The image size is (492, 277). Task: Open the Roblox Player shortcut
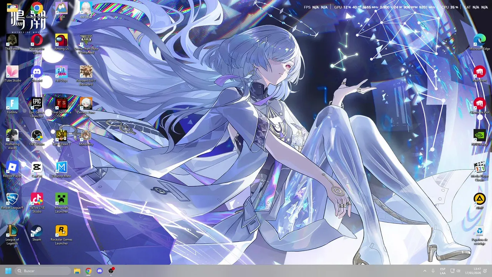pyautogui.click(x=12, y=169)
